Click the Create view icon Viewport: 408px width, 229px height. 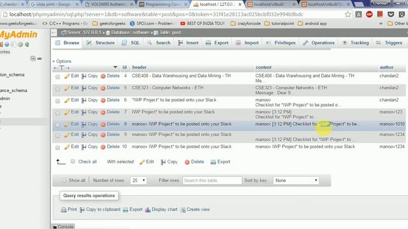183,210
